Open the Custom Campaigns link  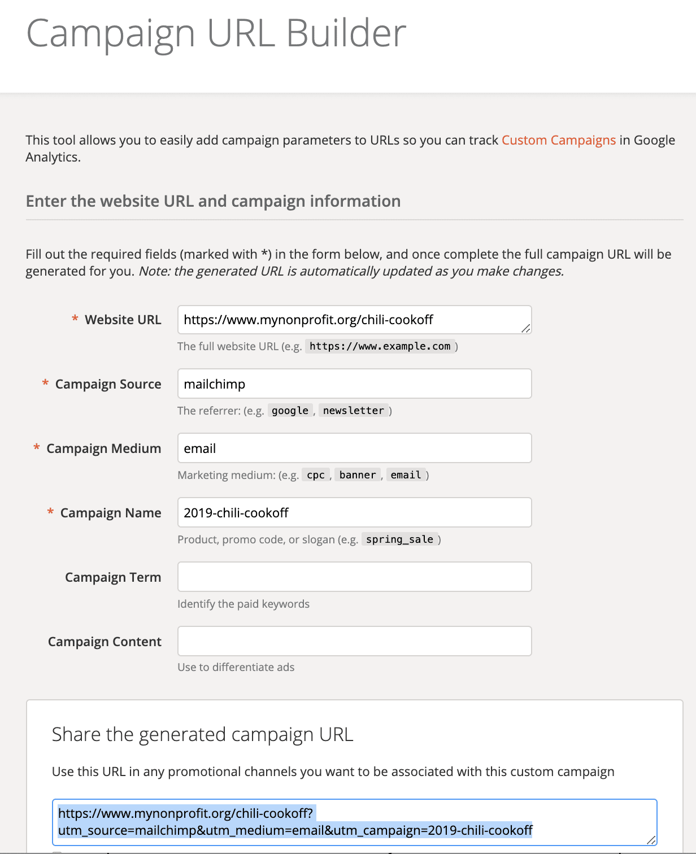pos(558,140)
